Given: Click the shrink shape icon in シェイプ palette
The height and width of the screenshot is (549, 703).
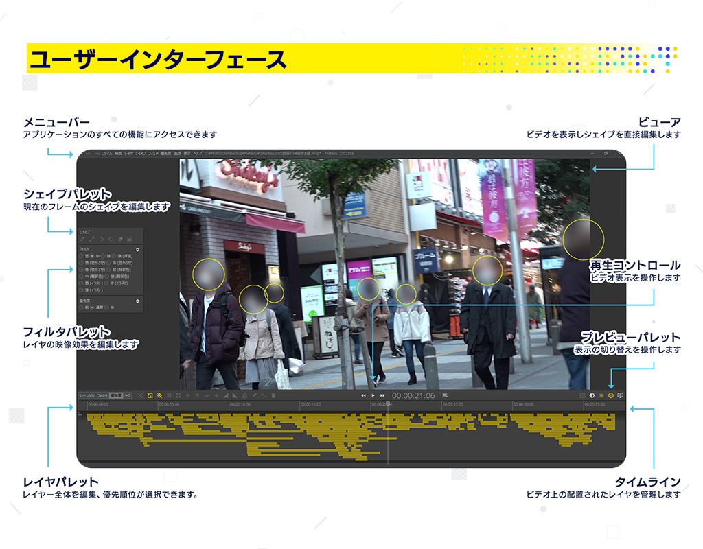Looking at the screenshot, I should coord(82,239).
